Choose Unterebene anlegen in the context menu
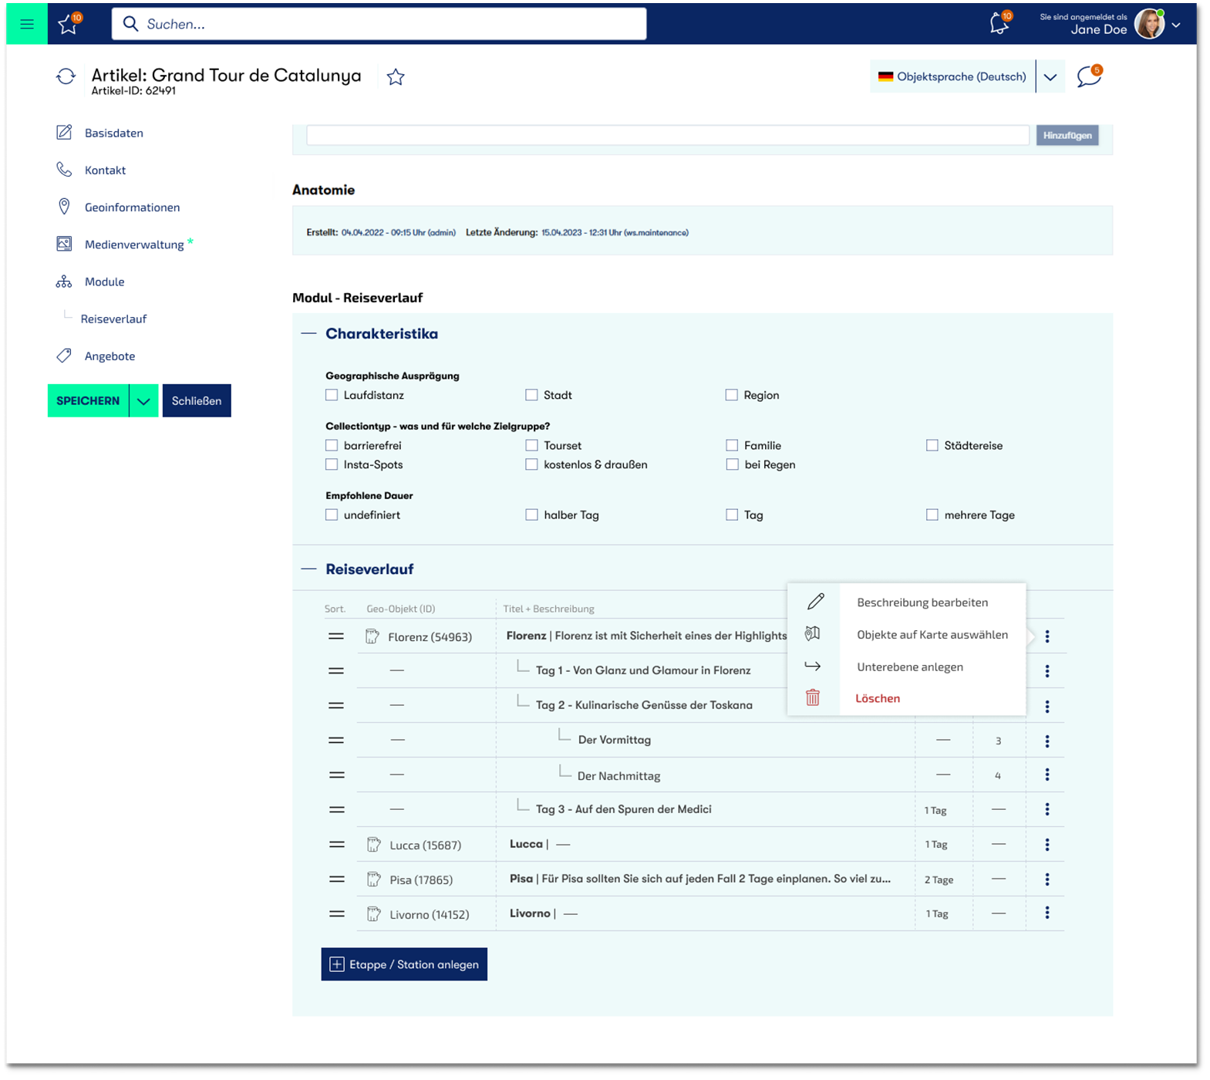 (909, 667)
